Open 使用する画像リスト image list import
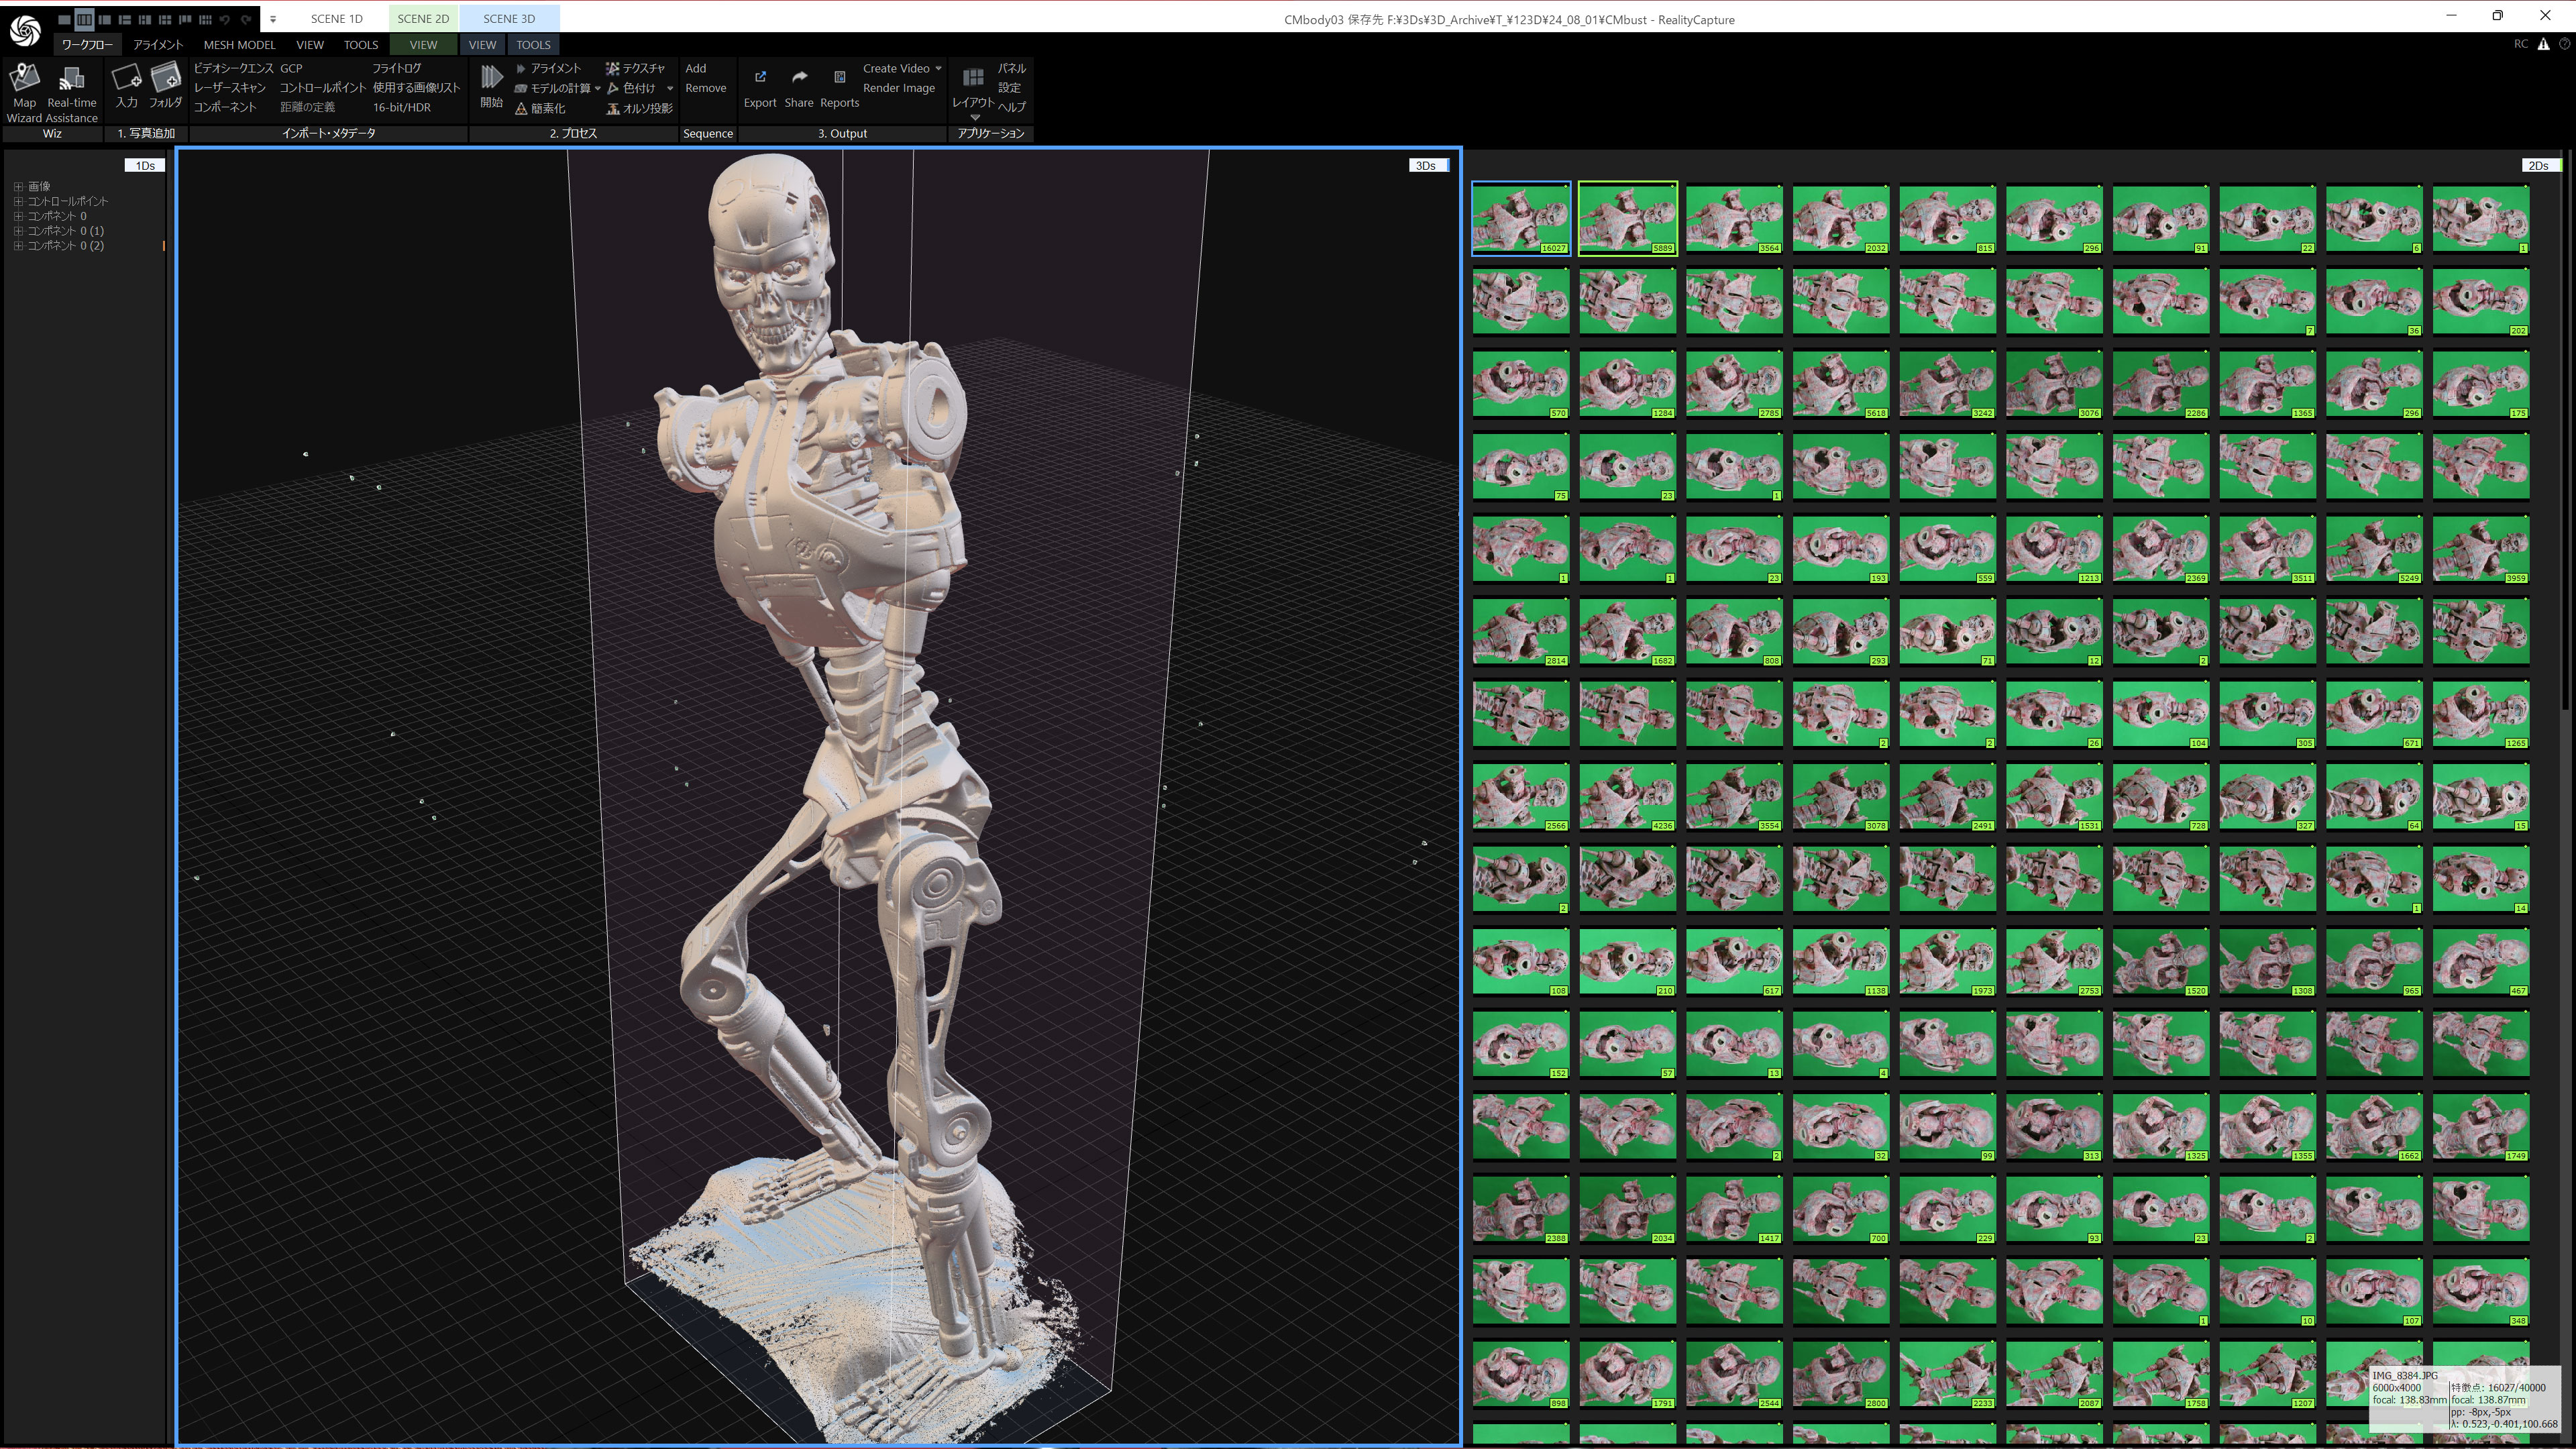This screenshot has height=1449, width=2576. [416, 88]
